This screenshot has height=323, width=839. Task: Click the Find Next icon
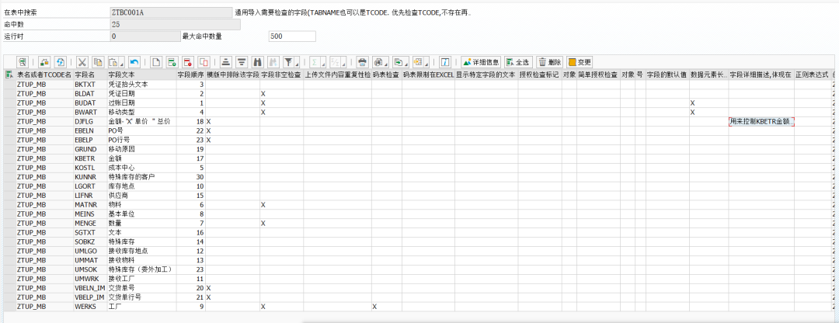pyautogui.click(x=273, y=61)
